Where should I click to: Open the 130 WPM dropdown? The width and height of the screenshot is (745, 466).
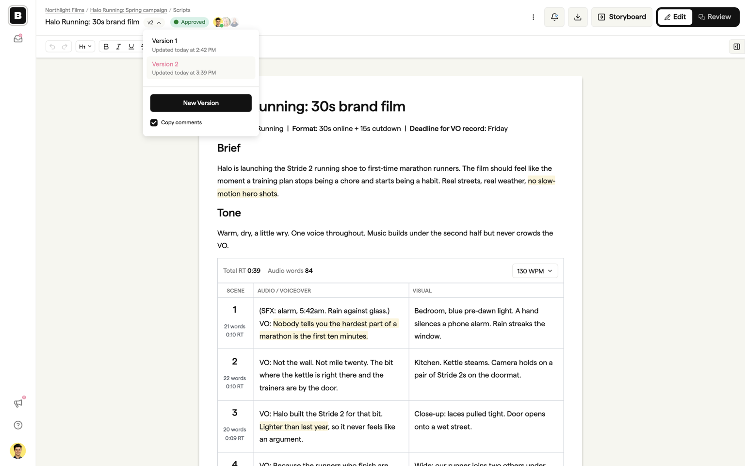point(534,271)
